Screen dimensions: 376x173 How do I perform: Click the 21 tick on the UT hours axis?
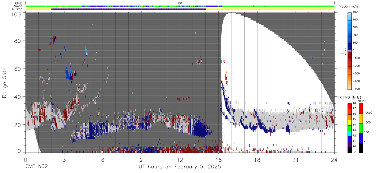point(295,160)
